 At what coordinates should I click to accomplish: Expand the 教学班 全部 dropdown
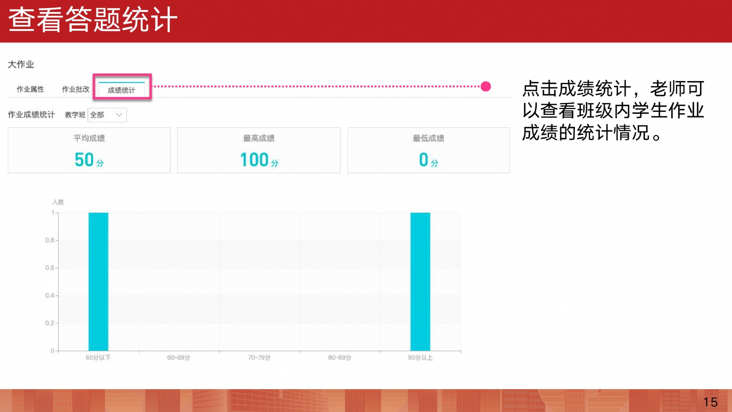coord(107,115)
